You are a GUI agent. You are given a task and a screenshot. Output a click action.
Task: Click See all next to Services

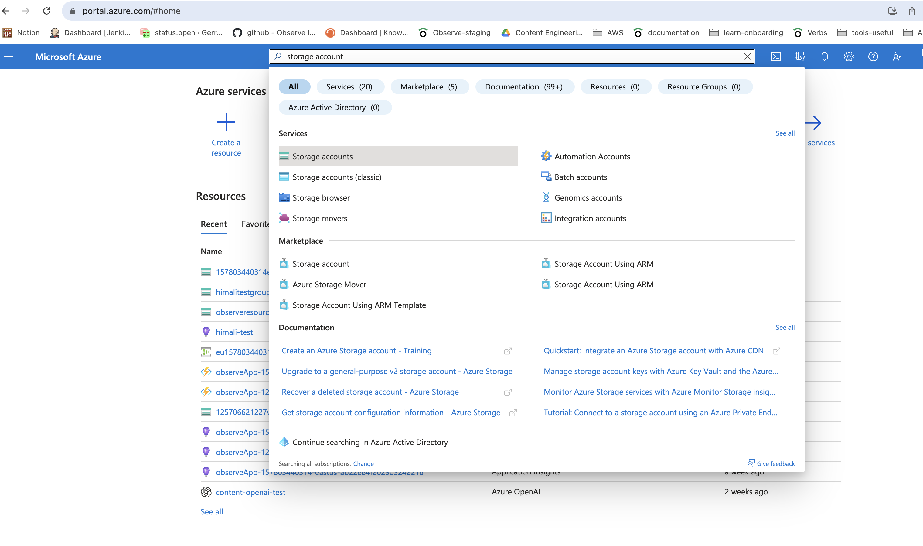(x=785, y=133)
